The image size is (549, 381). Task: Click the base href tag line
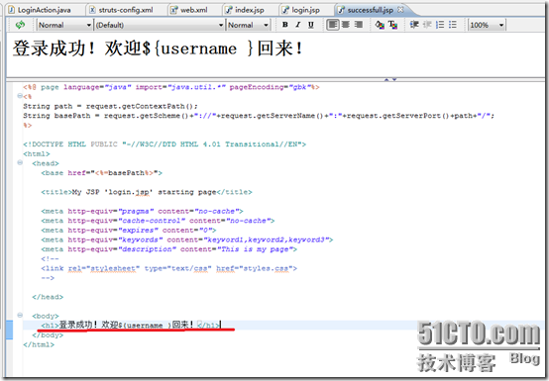point(101,172)
